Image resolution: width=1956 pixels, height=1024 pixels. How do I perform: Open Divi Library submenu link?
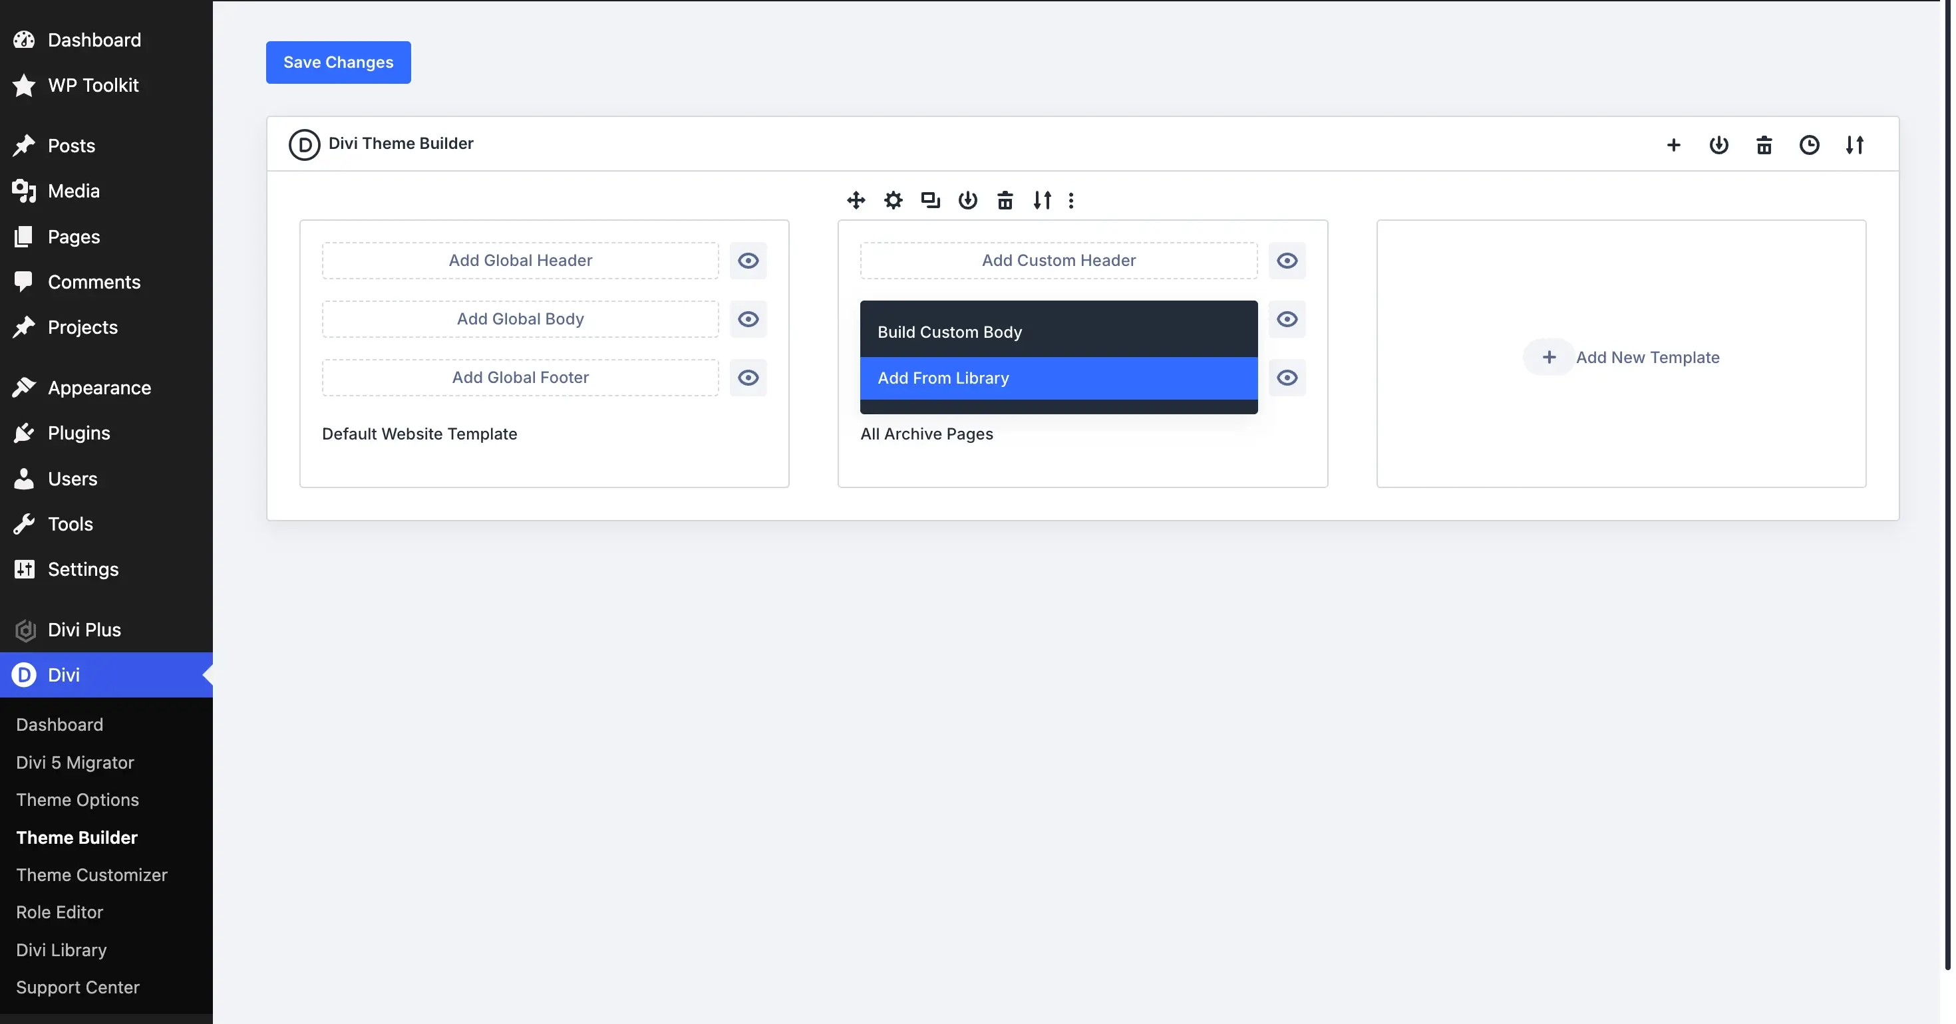[x=61, y=950]
